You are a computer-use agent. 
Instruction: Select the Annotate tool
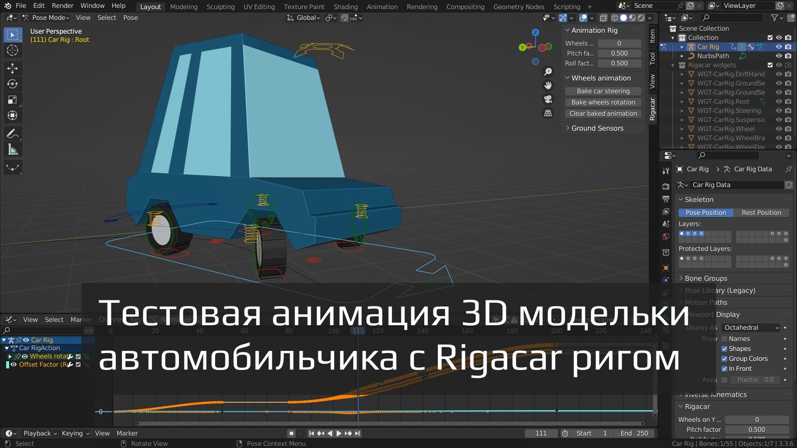click(13, 134)
